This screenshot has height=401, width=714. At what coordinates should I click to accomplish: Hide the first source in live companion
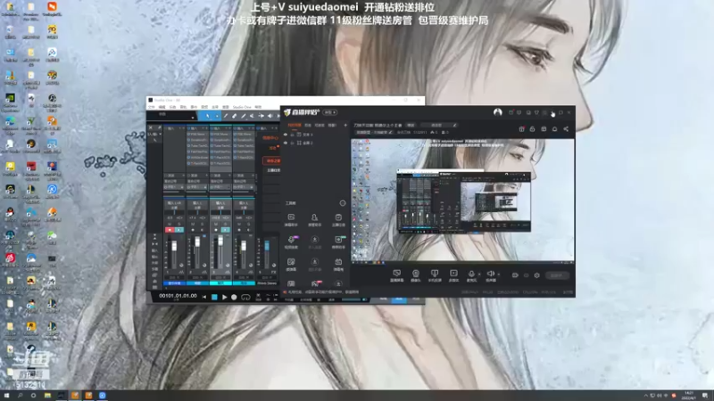tap(286, 135)
